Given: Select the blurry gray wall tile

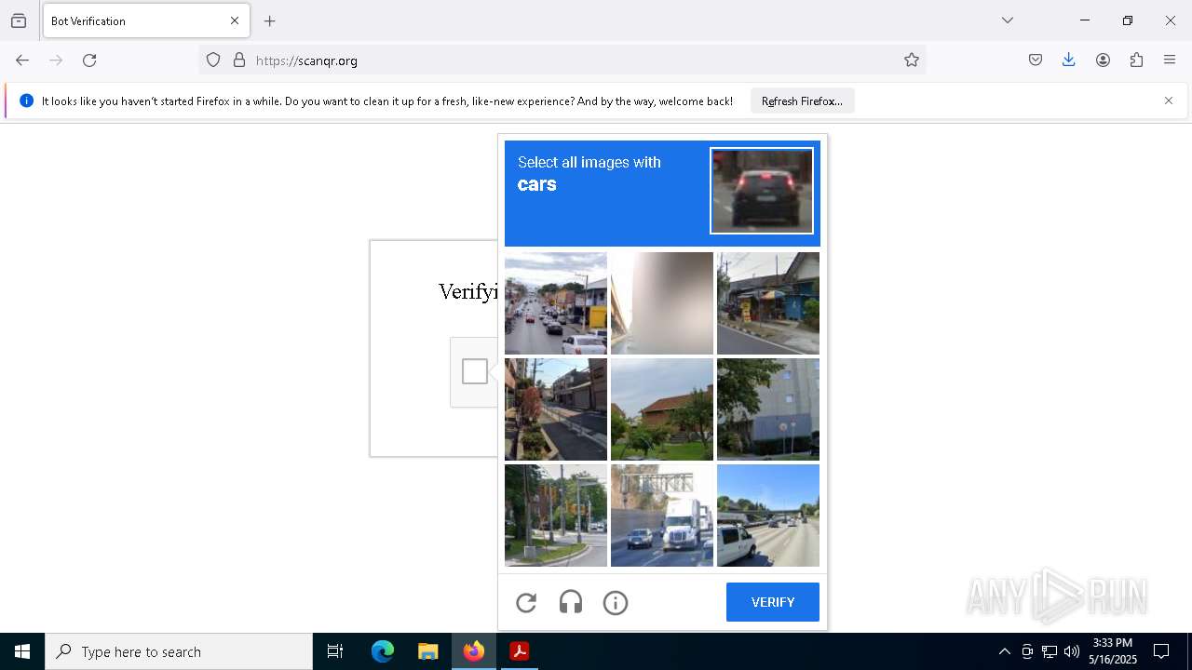Looking at the screenshot, I should coord(662,303).
